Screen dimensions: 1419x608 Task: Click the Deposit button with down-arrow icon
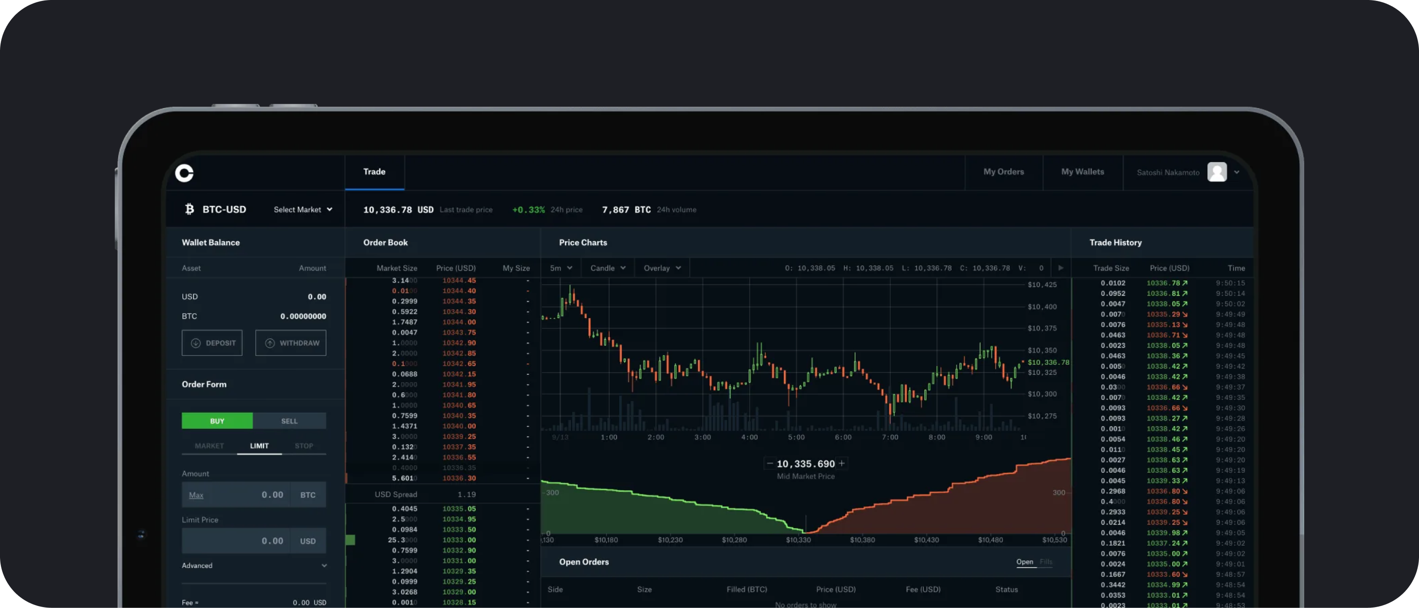[x=212, y=343]
